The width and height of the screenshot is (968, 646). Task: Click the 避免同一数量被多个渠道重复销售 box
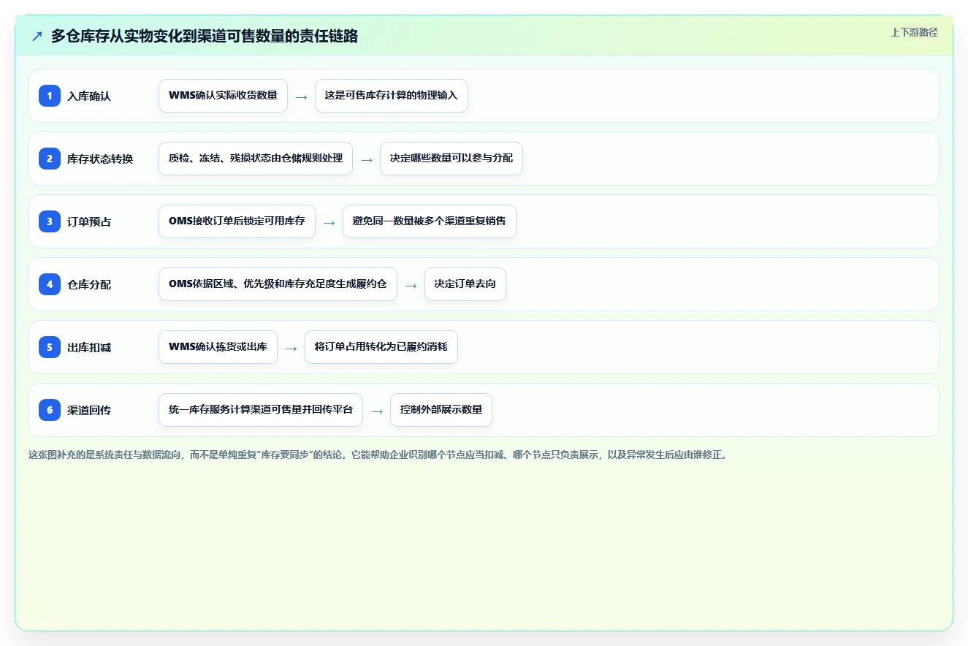pos(430,221)
